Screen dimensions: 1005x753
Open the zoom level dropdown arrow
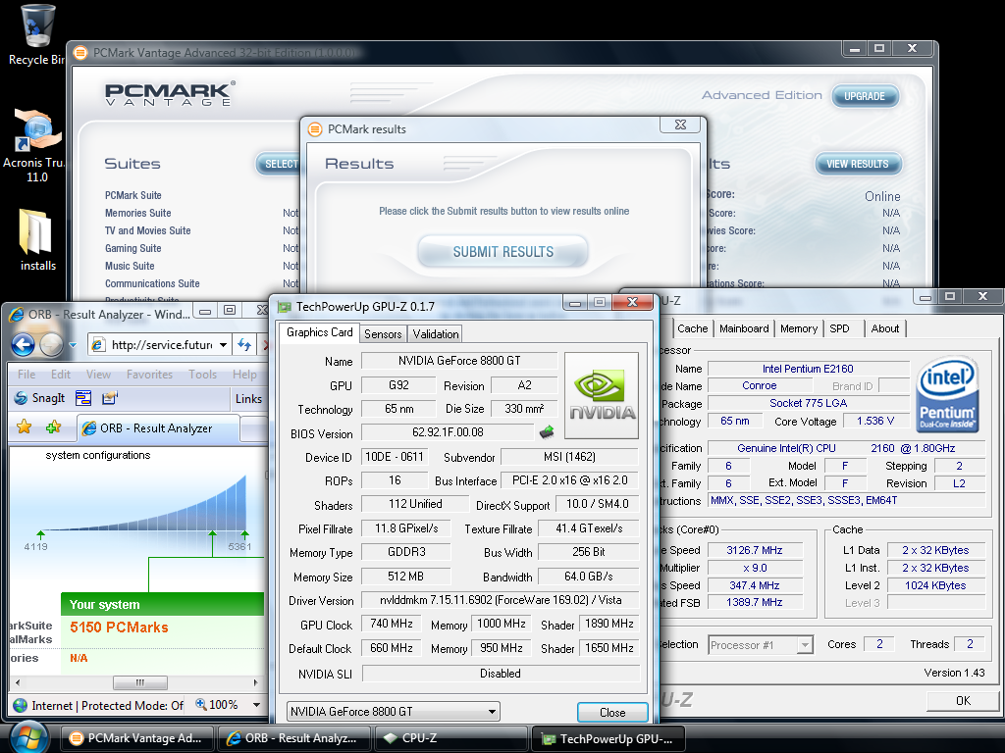[257, 705]
